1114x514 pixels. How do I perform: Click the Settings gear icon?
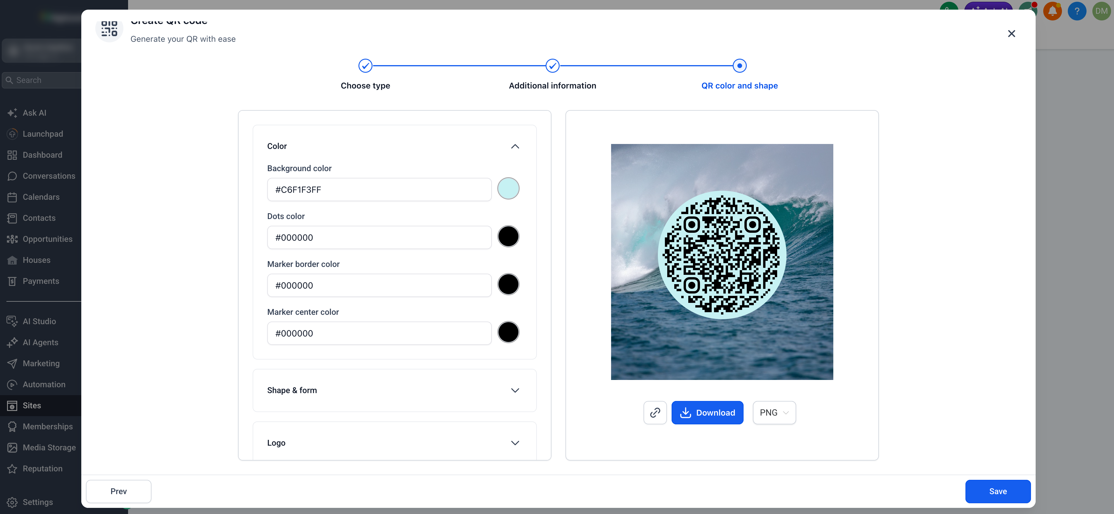click(x=12, y=502)
